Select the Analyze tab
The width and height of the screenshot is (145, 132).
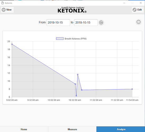coord(121,129)
